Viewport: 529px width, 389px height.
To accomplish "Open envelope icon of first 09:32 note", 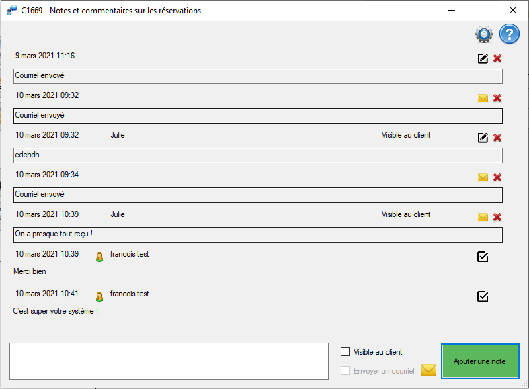I will click(x=483, y=98).
